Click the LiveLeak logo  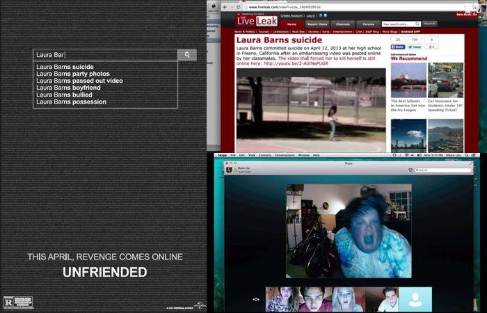click(x=257, y=21)
